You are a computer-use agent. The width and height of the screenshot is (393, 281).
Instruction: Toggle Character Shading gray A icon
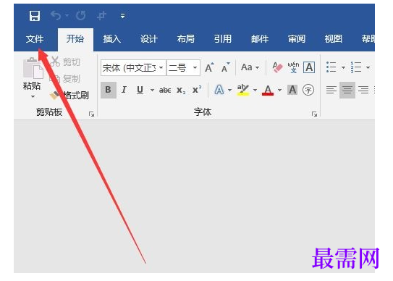(292, 90)
